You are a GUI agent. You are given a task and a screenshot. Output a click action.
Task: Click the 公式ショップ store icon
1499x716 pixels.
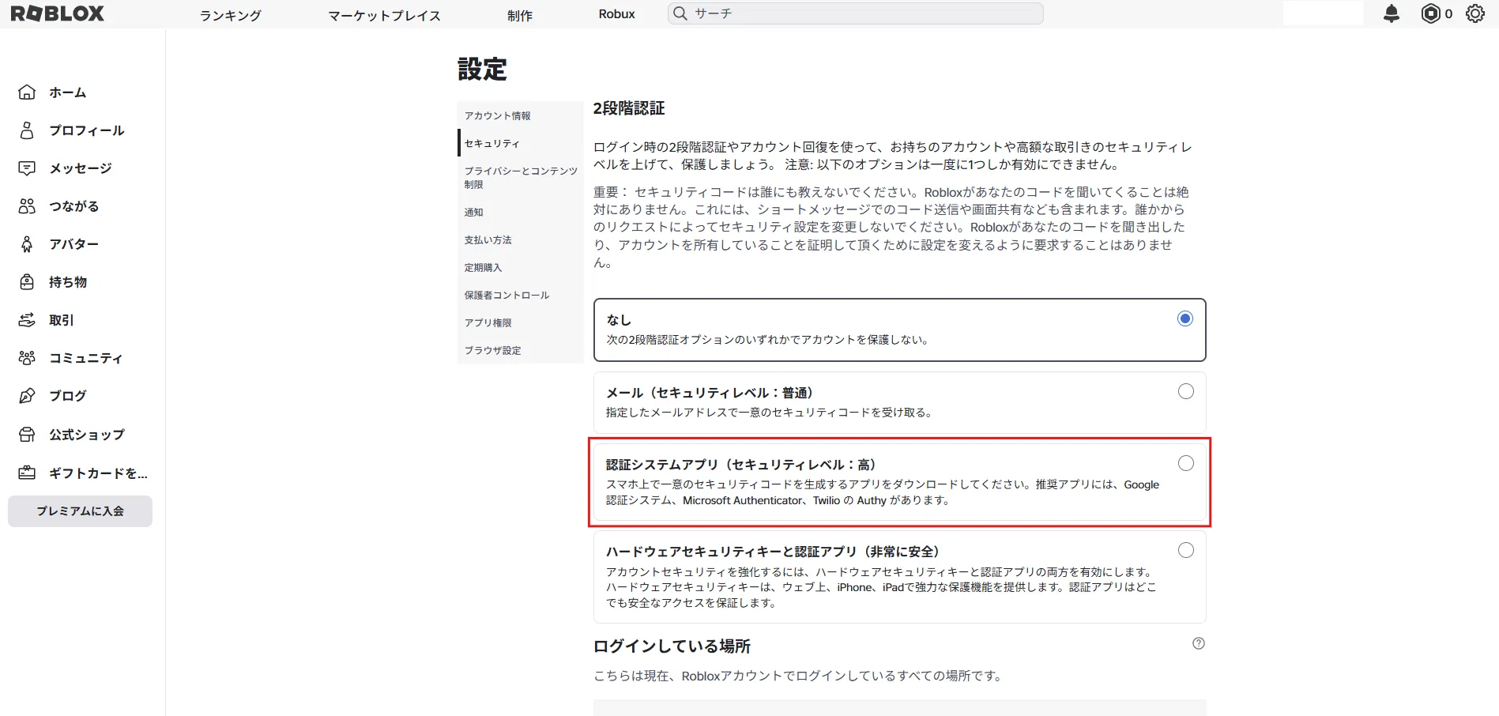[27, 435]
